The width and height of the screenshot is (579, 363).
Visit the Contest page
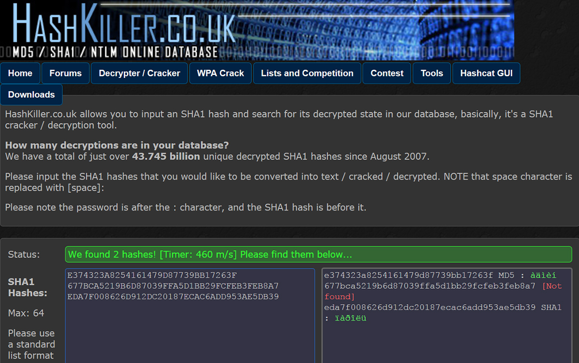387,73
